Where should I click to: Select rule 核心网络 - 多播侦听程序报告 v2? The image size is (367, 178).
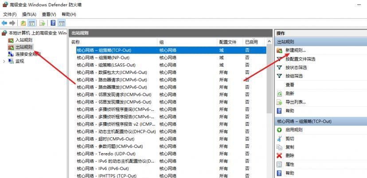point(172,124)
